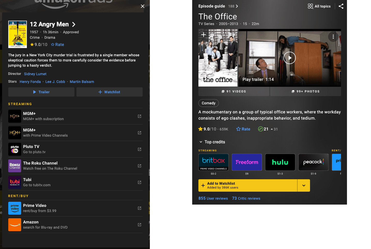Screen dimensions: 371x249
Task: View the 99+ photos
Action: click(x=306, y=91)
